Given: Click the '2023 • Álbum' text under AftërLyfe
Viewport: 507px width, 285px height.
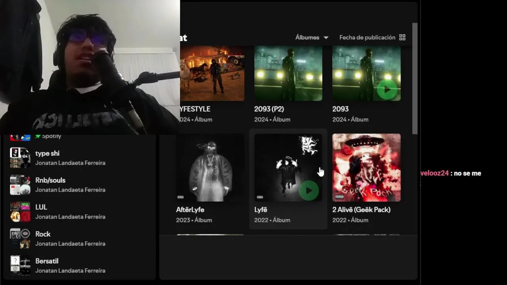Looking at the screenshot, I should (x=194, y=220).
